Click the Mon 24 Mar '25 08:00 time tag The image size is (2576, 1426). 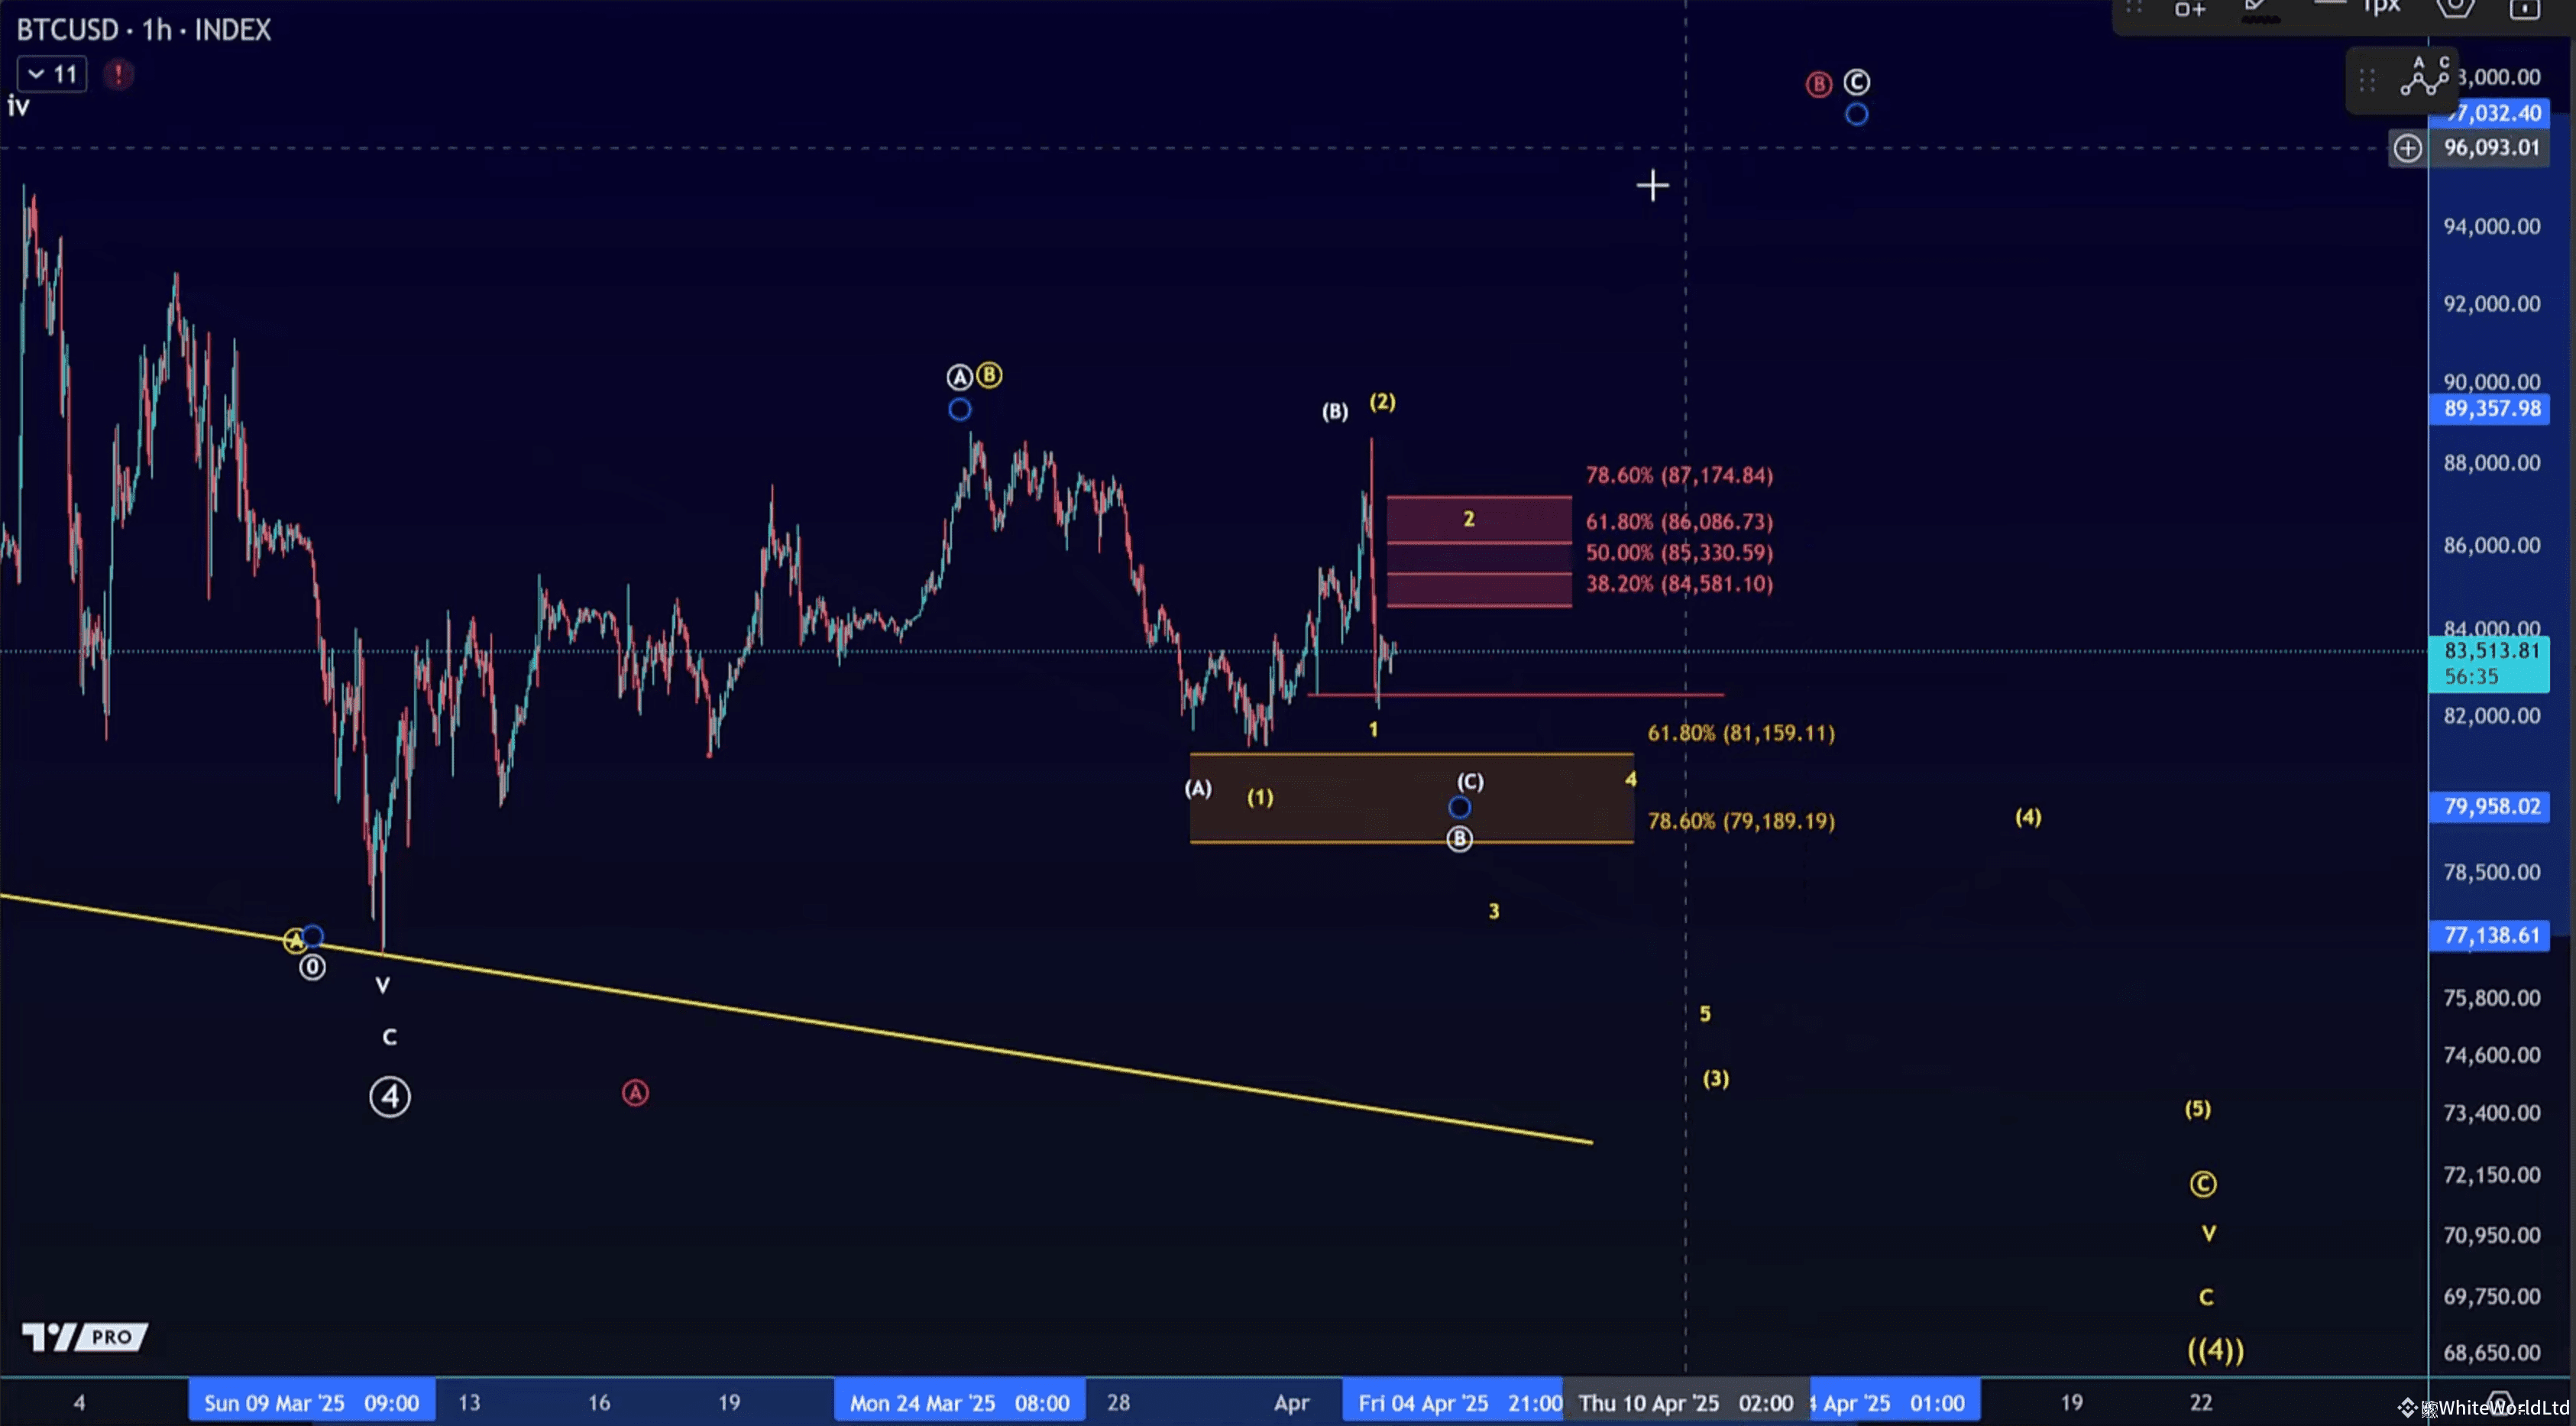(960, 1403)
